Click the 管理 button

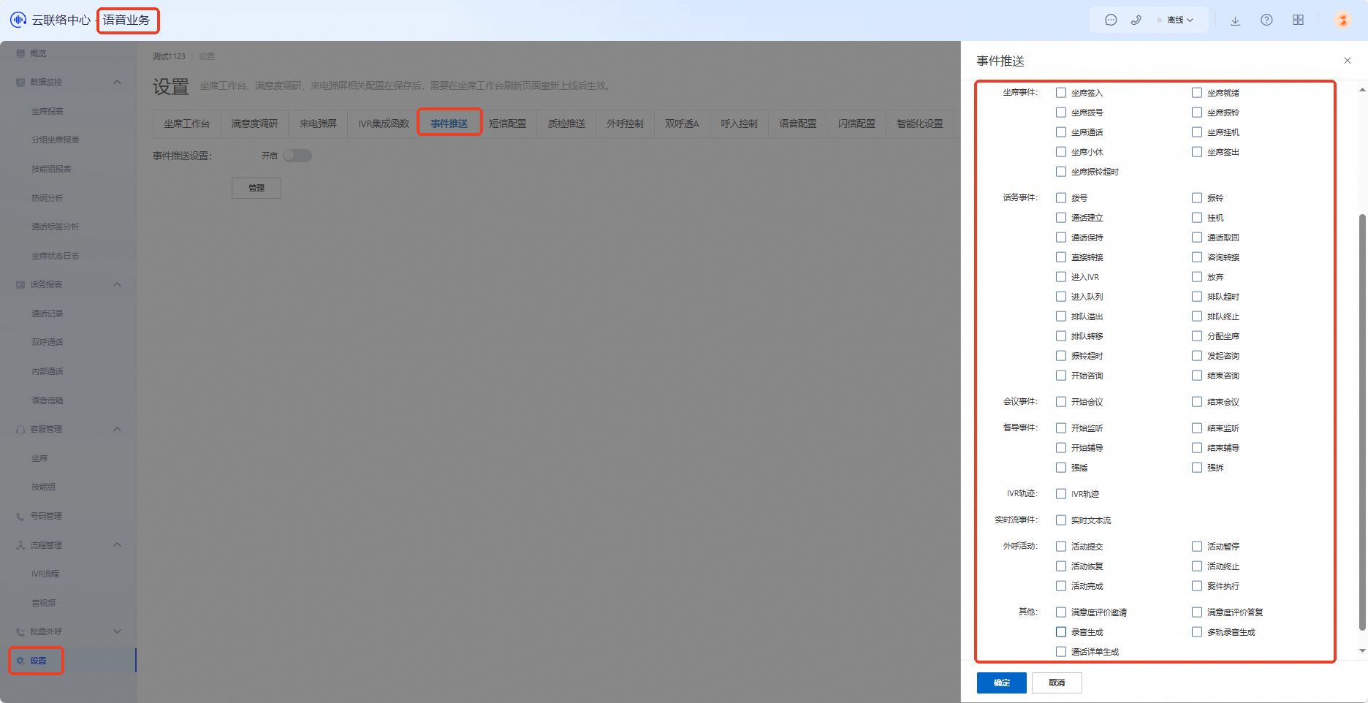[256, 188]
